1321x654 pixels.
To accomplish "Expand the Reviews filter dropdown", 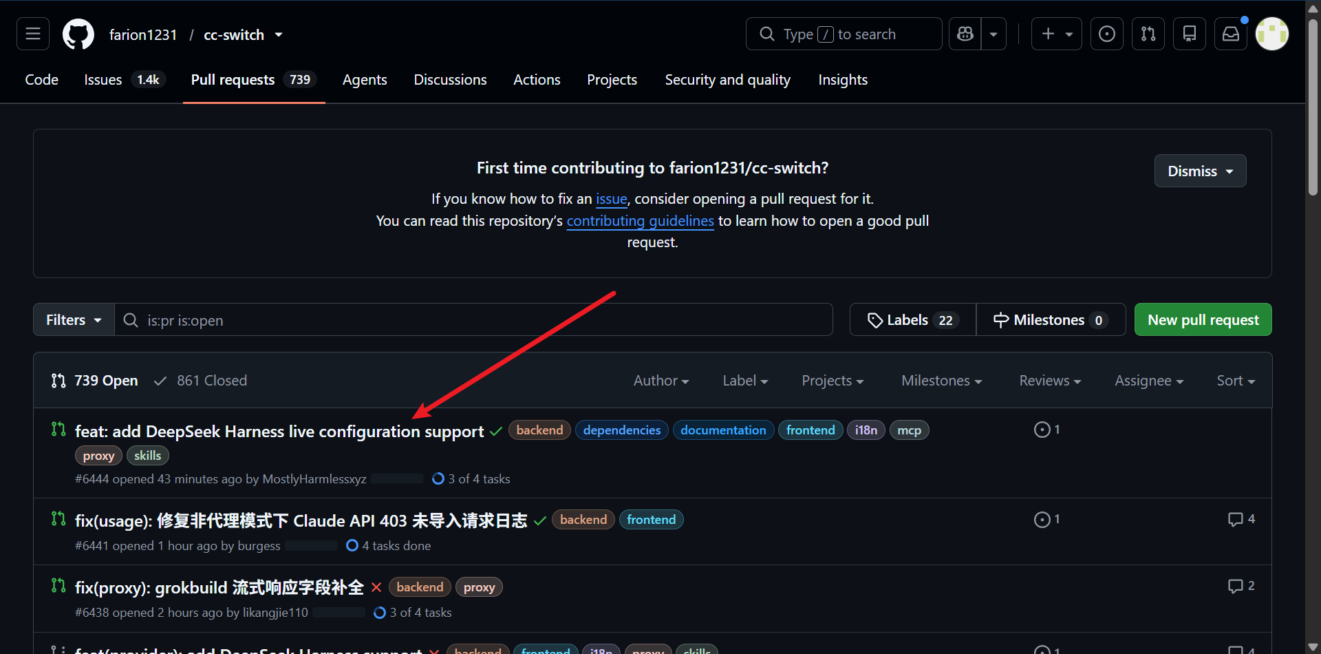I will tap(1050, 381).
